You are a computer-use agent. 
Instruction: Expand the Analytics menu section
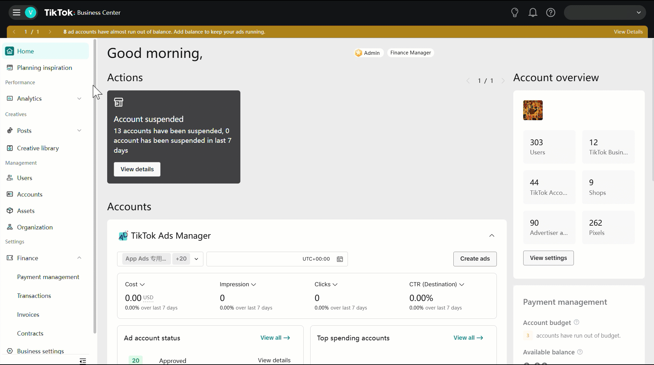(79, 99)
